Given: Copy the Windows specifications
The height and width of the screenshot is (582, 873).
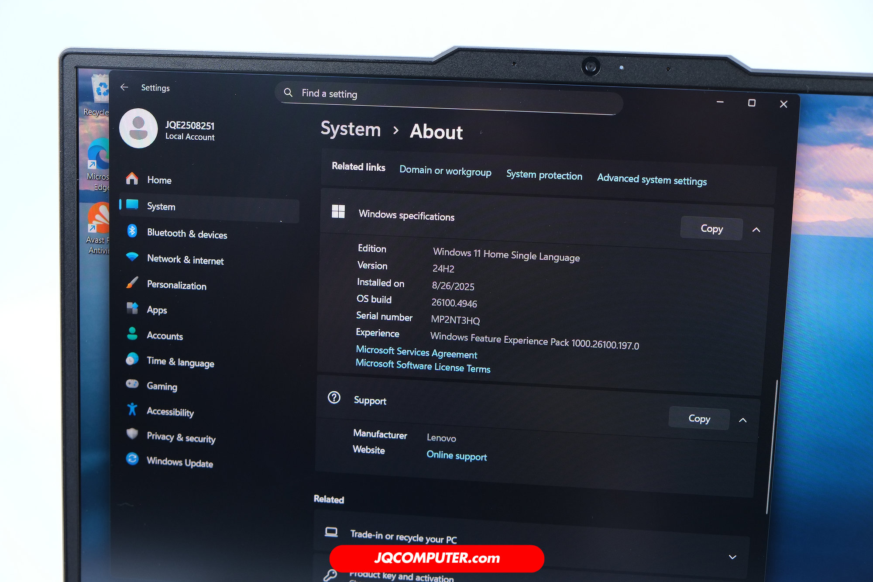Looking at the screenshot, I should pos(711,228).
